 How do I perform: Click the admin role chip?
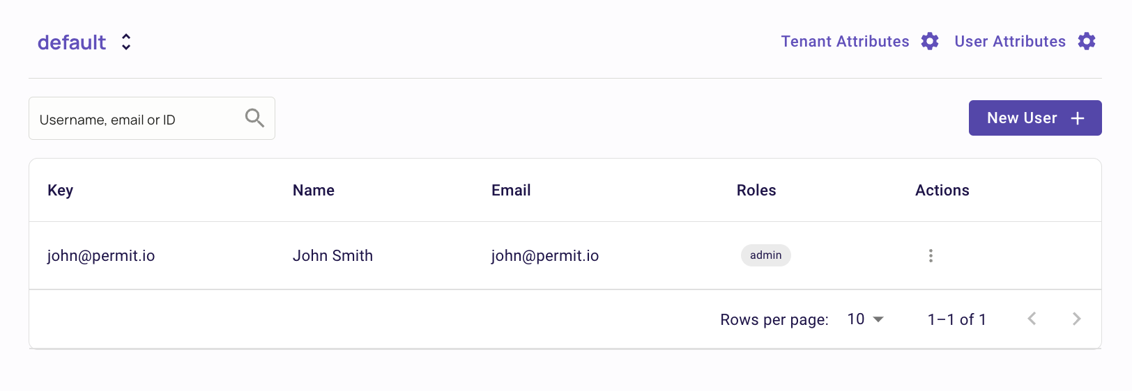click(765, 255)
